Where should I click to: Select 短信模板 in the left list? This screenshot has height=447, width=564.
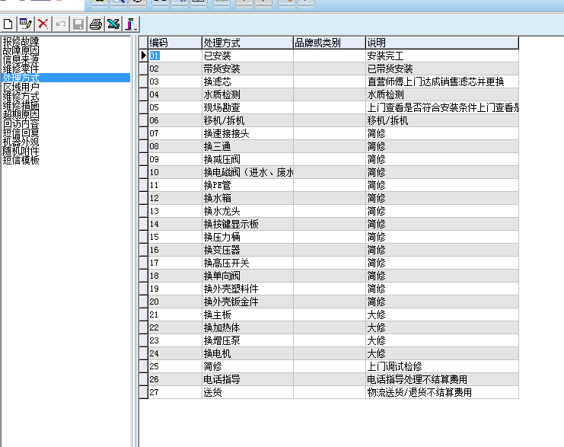pos(21,160)
